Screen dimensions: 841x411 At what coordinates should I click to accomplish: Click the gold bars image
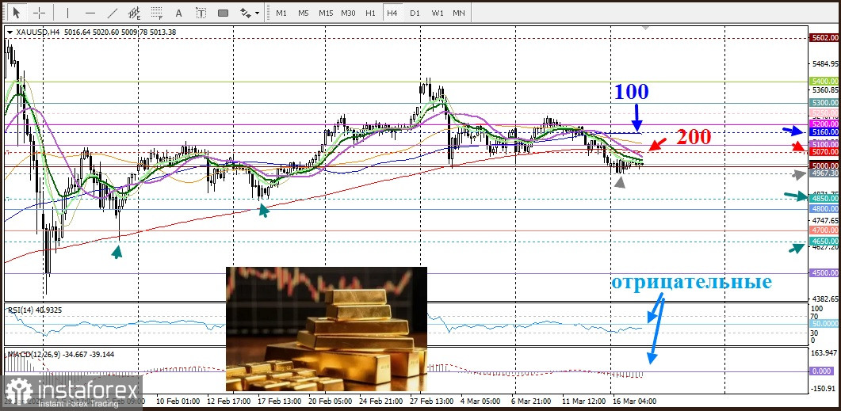point(326,329)
